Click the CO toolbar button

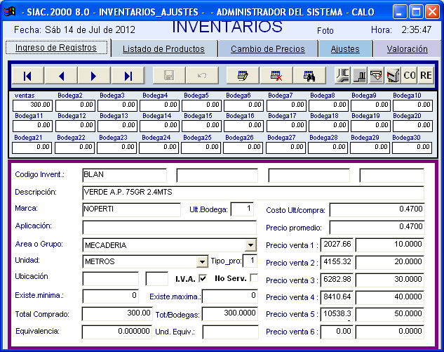(410, 75)
